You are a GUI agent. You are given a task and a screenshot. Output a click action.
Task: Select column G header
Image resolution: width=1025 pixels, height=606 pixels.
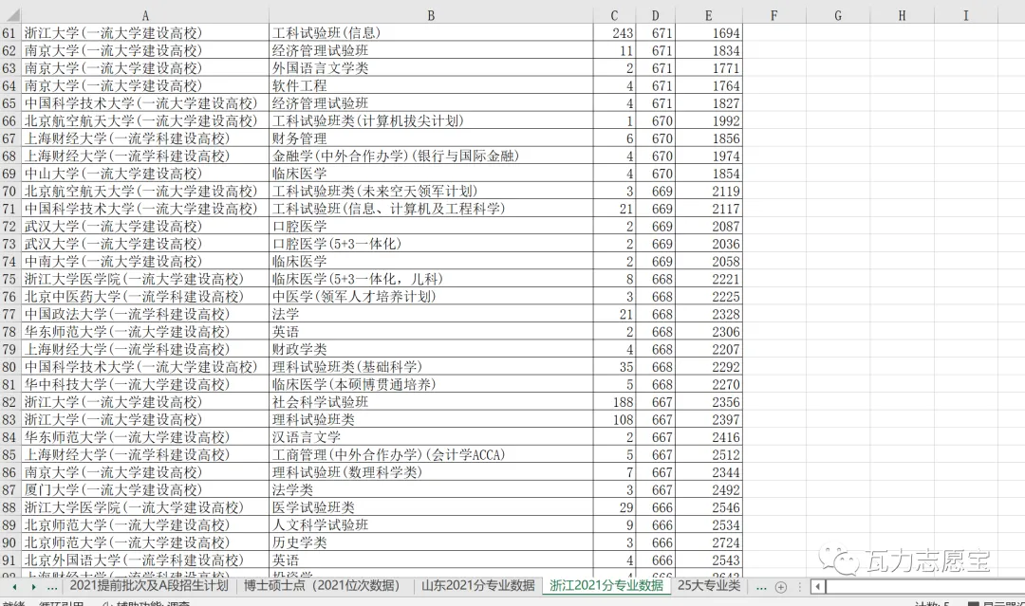838,16
